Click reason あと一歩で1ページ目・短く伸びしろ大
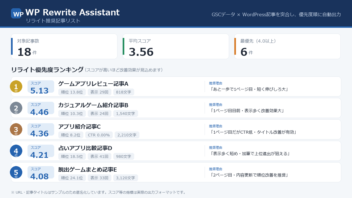 click(x=249, y=89)
